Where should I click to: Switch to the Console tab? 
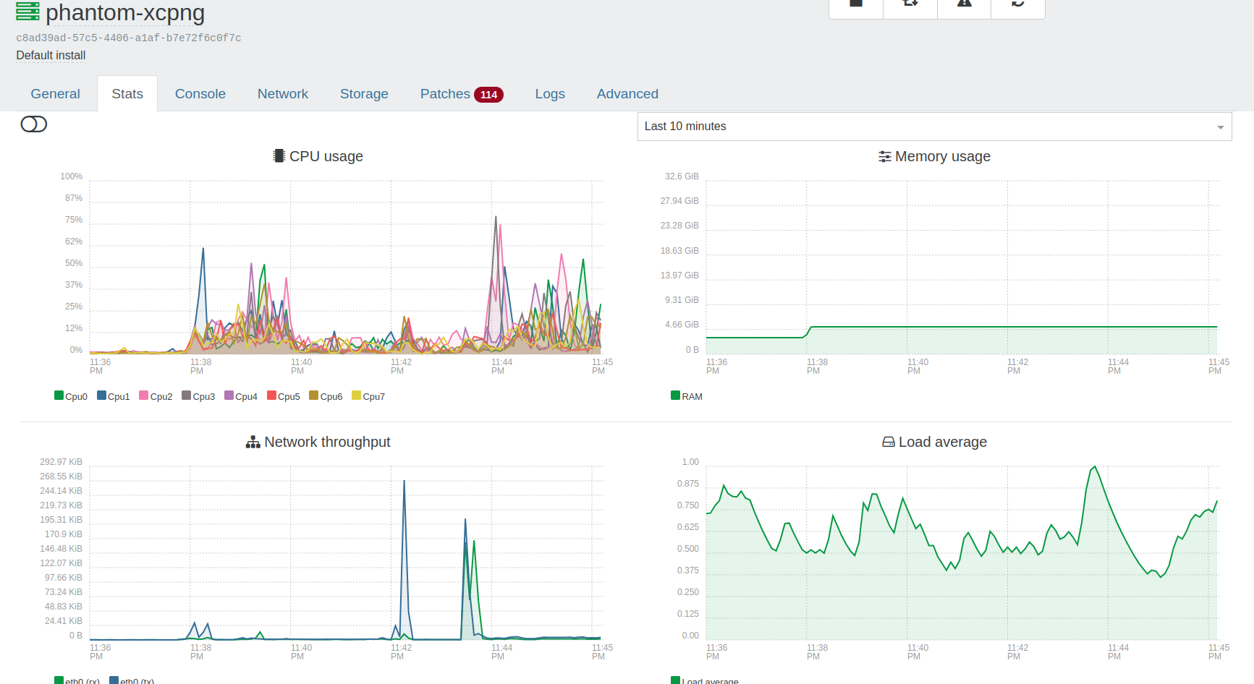click(x=200, y=94)
